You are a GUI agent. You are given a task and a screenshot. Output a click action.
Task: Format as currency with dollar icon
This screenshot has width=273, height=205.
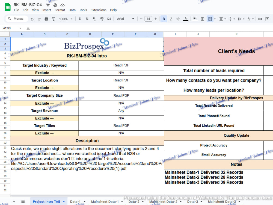(80, 19)
